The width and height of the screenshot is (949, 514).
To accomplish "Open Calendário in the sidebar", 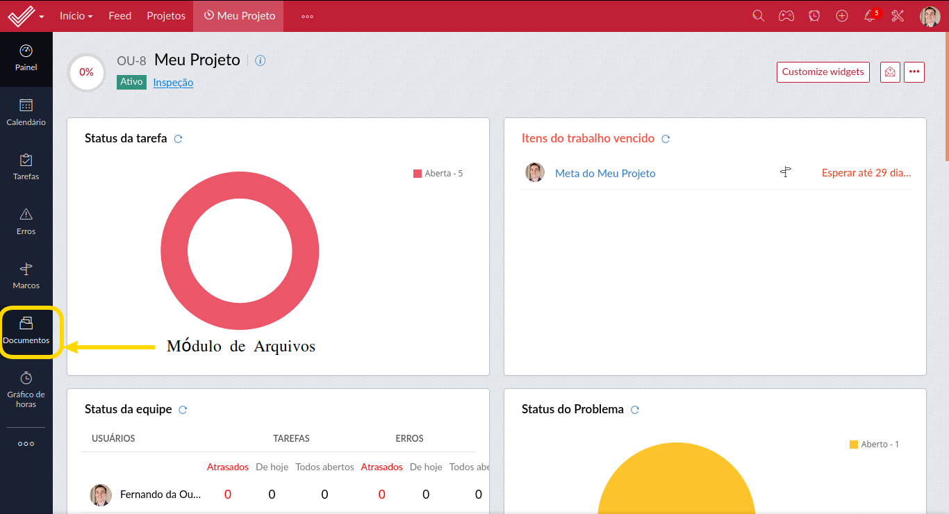I will 26,113.
